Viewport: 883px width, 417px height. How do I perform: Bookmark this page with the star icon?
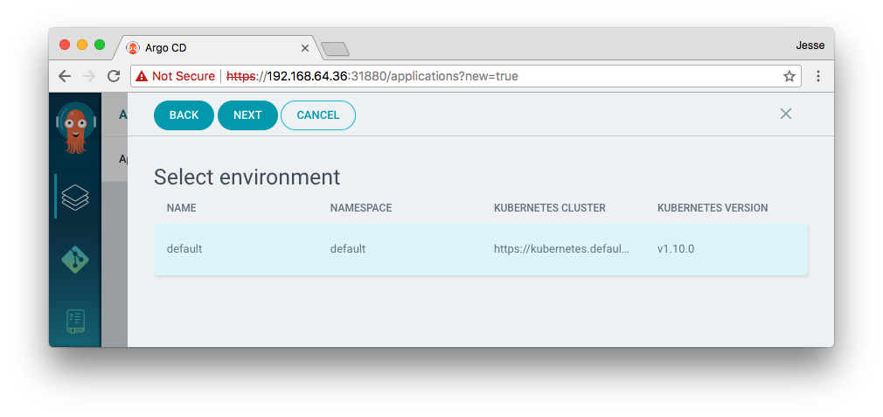pos(789,76)
